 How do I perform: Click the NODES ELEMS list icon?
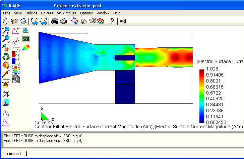[16, 79]
